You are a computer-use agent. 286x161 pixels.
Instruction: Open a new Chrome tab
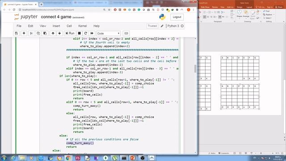click(x=41, y=4)
